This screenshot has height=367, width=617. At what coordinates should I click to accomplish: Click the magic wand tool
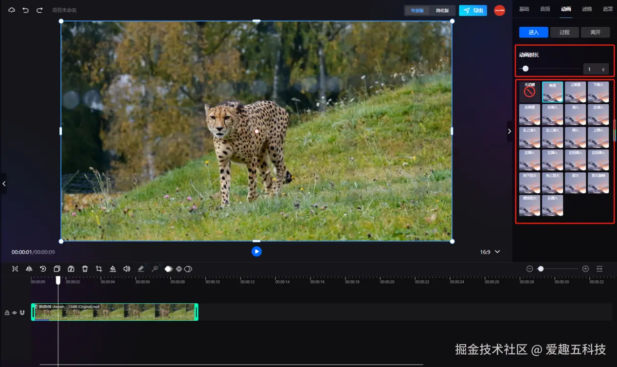point(155,269)
